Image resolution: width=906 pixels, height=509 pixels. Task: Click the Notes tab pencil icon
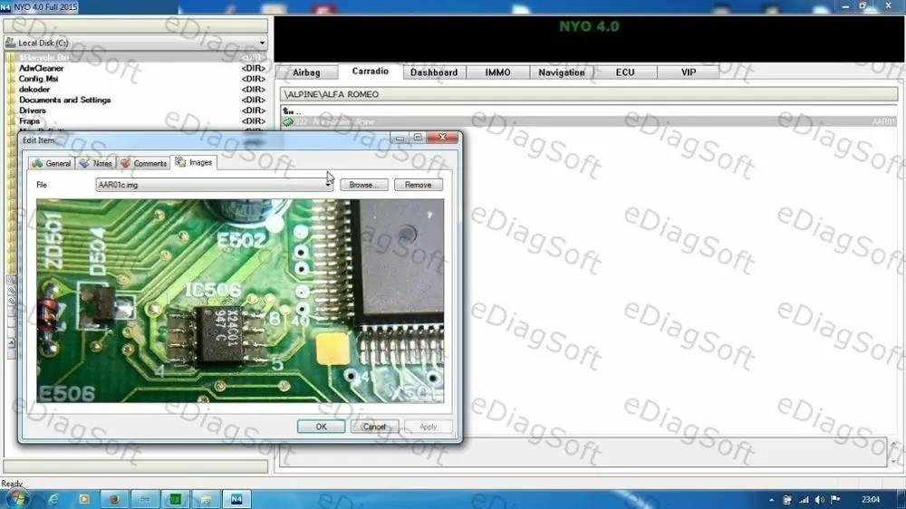click(84, 164)
